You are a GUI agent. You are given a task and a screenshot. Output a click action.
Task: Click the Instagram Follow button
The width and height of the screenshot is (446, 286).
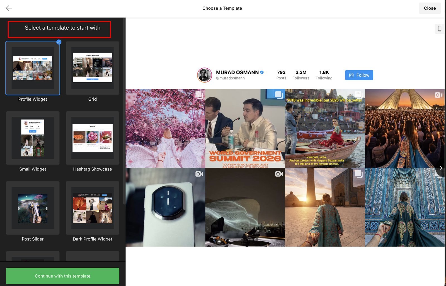tap(359, 75)
